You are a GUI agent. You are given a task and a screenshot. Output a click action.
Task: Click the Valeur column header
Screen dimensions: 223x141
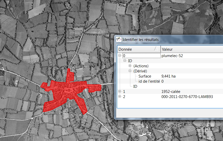180,49
